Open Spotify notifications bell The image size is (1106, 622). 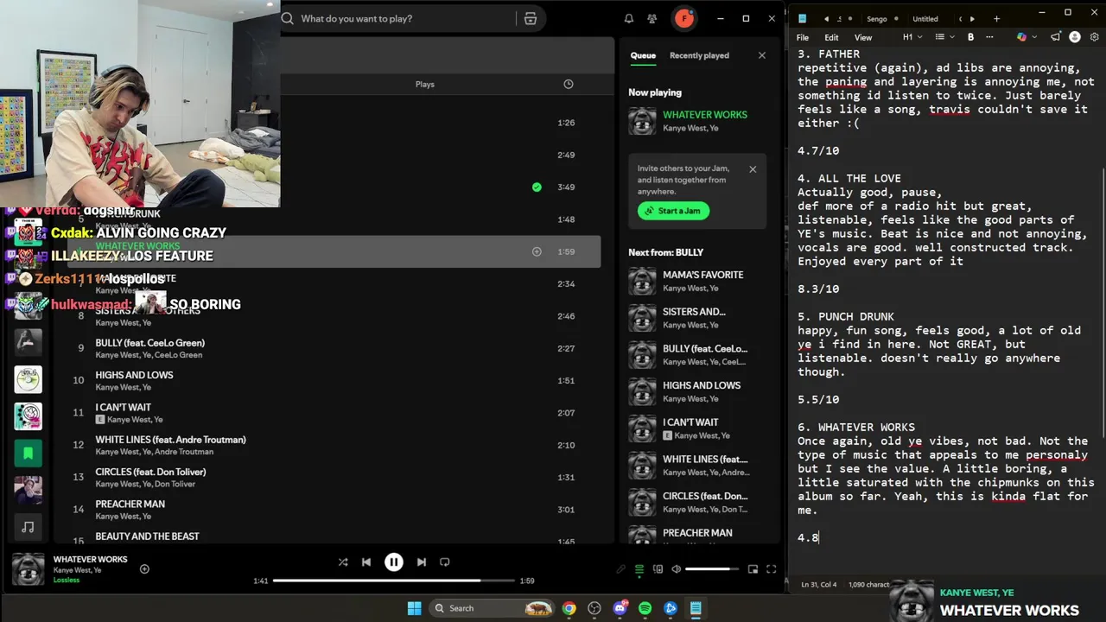pyautogui.click(x=629, y=18)
